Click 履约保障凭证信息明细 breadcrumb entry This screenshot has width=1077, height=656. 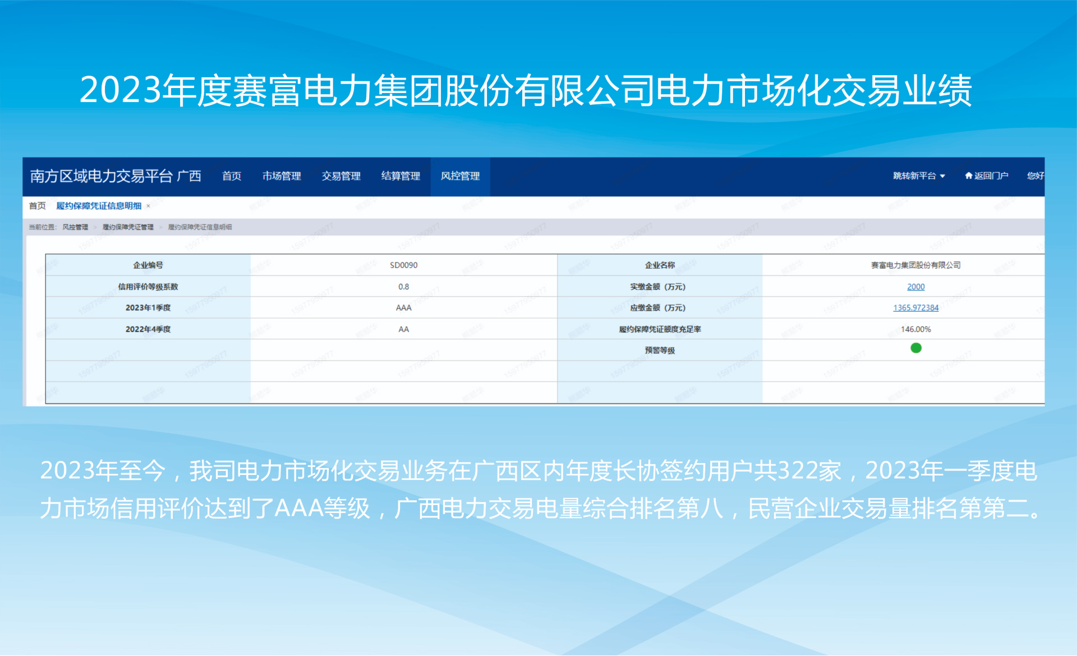point(200,227)
